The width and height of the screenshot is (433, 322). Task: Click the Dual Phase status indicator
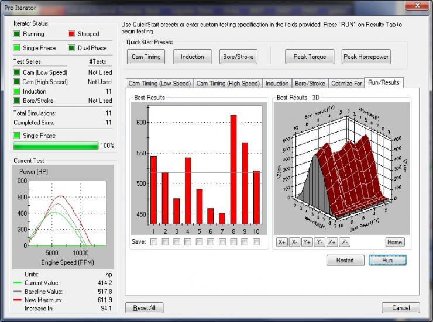coord(71,48)
